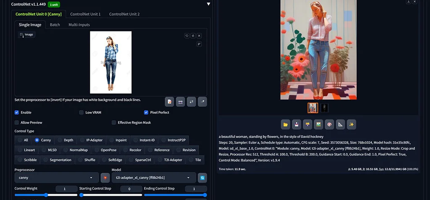Switch to ControlNet Unit 1 tab
This screenshot has width=430, height=200.
[85, 14]
